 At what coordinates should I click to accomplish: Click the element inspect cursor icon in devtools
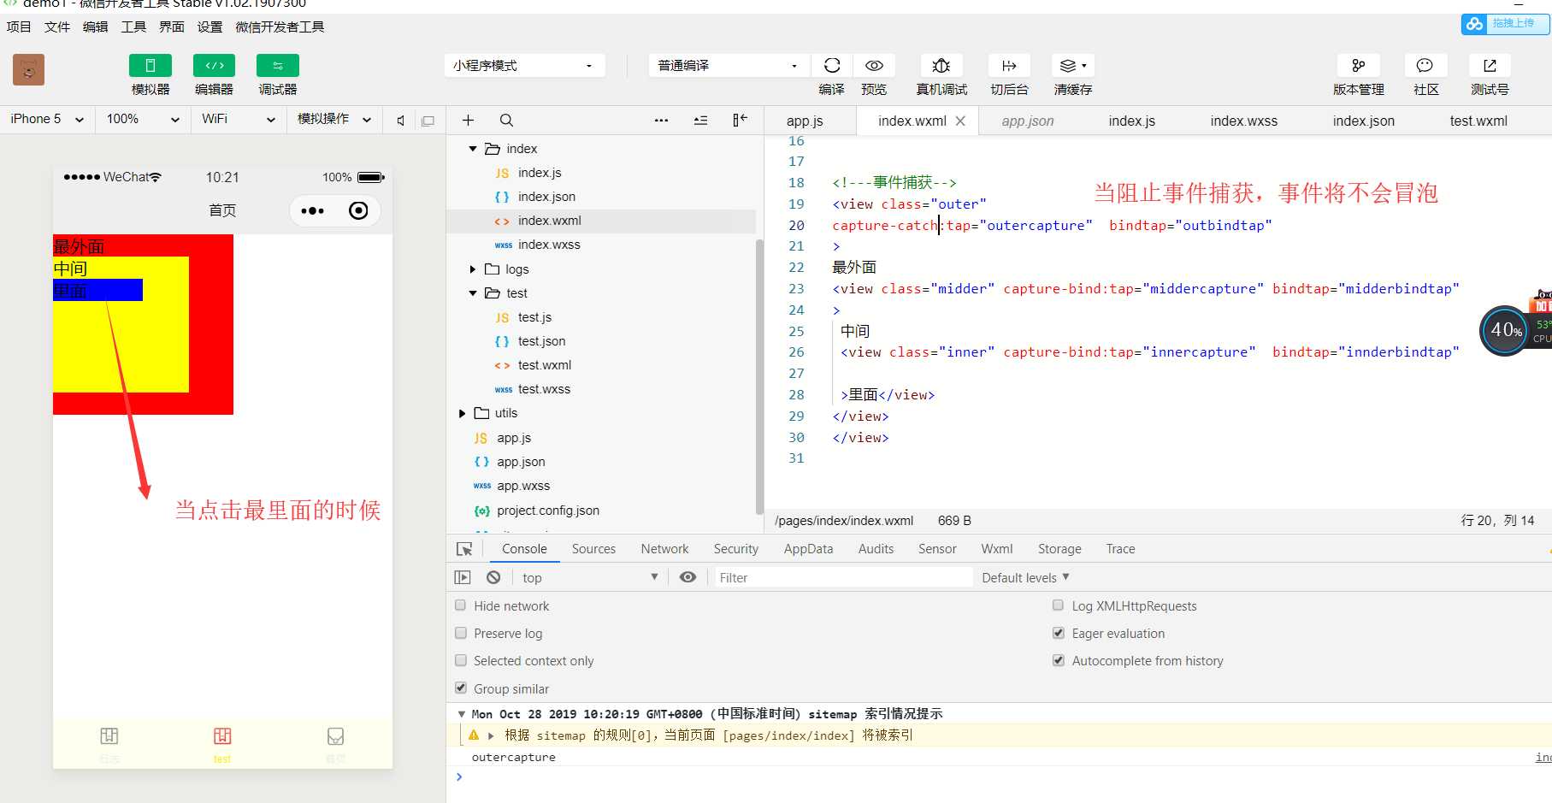pyautogui.click(x=464, y=549)
